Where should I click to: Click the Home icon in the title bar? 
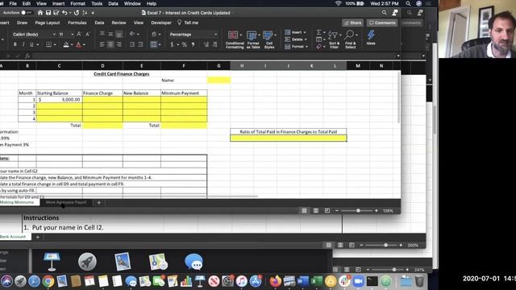point(40,13)
